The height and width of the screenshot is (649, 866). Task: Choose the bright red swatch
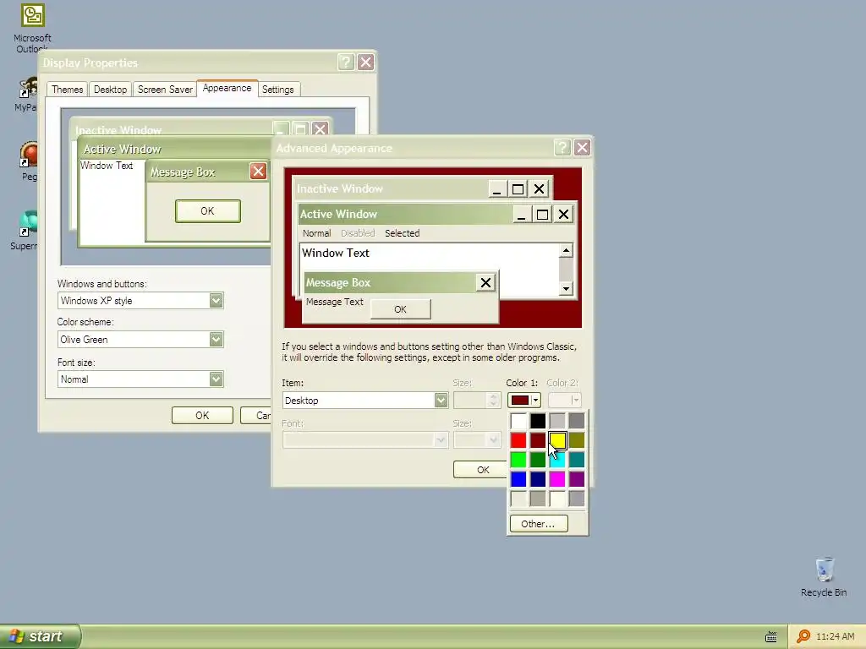(x=518, y=440)
